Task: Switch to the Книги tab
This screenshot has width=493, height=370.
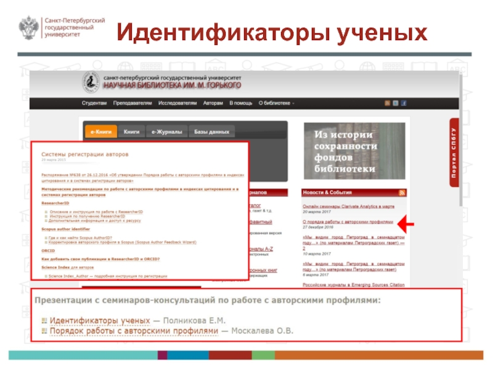Action: point(131,132)
